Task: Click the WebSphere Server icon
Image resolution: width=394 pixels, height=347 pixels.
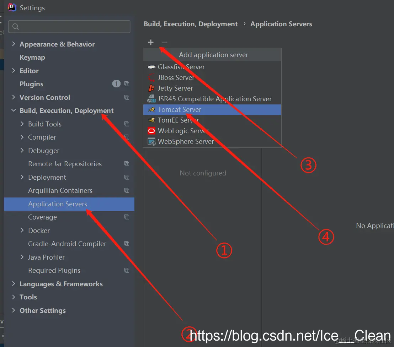Action: pos(151,141)
